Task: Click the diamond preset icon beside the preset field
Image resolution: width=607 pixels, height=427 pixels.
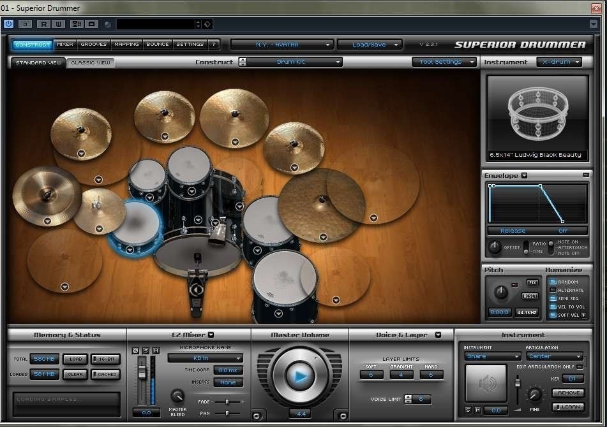Action: (x=207, y=24)
